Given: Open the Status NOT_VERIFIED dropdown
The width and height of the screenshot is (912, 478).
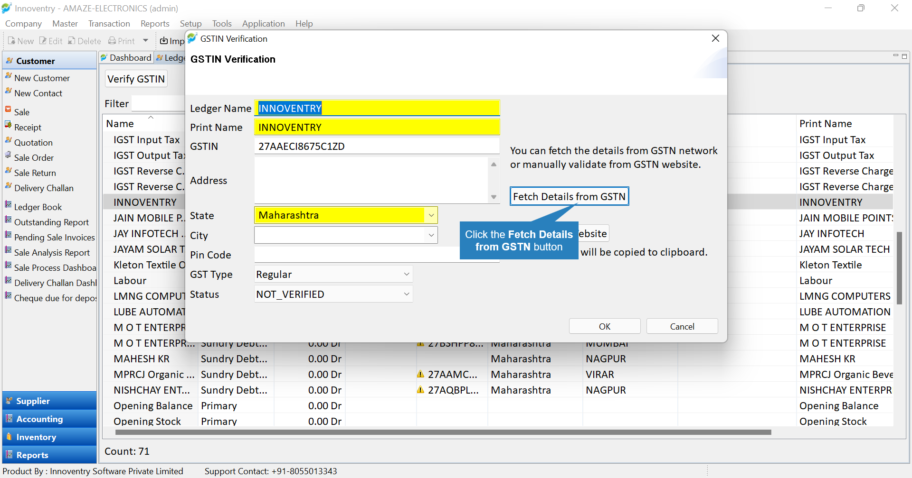Looking at the screenshot, I should pyautogui.click(x=333, y=294).
